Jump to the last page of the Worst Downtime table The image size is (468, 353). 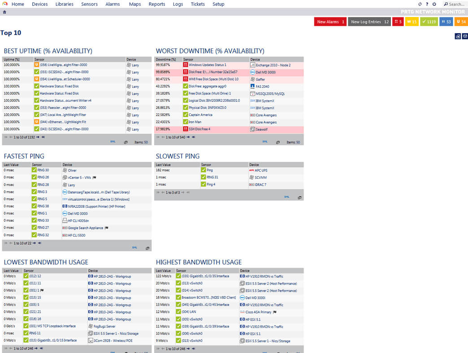(193, 137)
